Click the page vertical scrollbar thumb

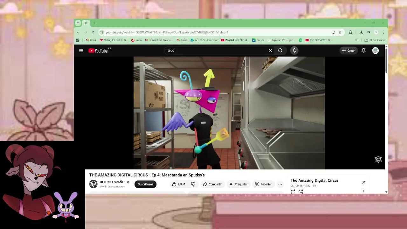tap(386, 60)
